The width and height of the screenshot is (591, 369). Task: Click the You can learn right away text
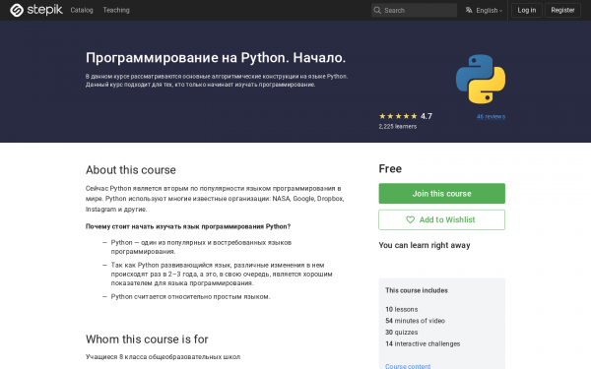pyautogui.click(x=425, y=245)
